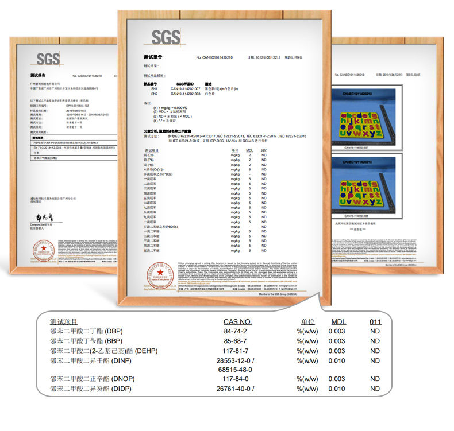Image resolution: width=454 pixels, height=431 pixels.
Task: Select the 镉 (Cd) test item row
Action: pyautogui.click(x=205, y=155)
